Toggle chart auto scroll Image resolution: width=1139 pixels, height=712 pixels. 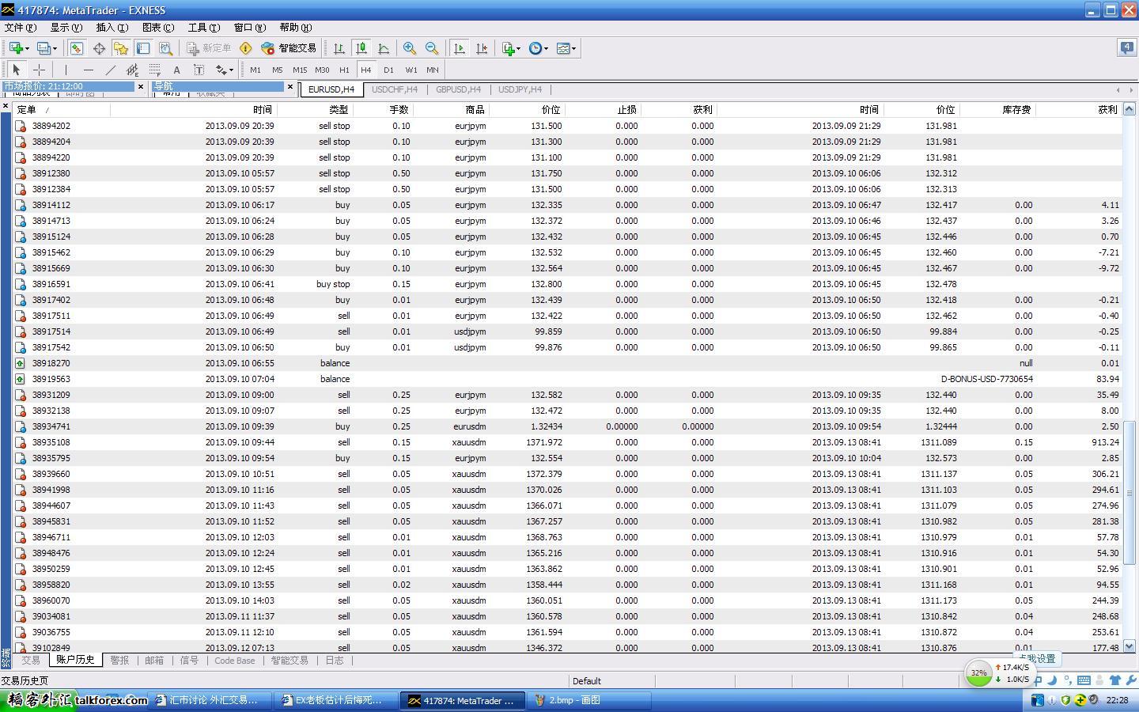click(x=460, y=48)
